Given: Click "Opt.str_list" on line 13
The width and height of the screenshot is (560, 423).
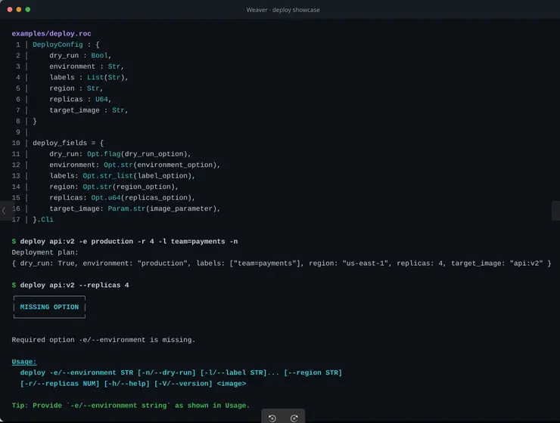Looking at the screenshot, I should [x=108, y=176].
